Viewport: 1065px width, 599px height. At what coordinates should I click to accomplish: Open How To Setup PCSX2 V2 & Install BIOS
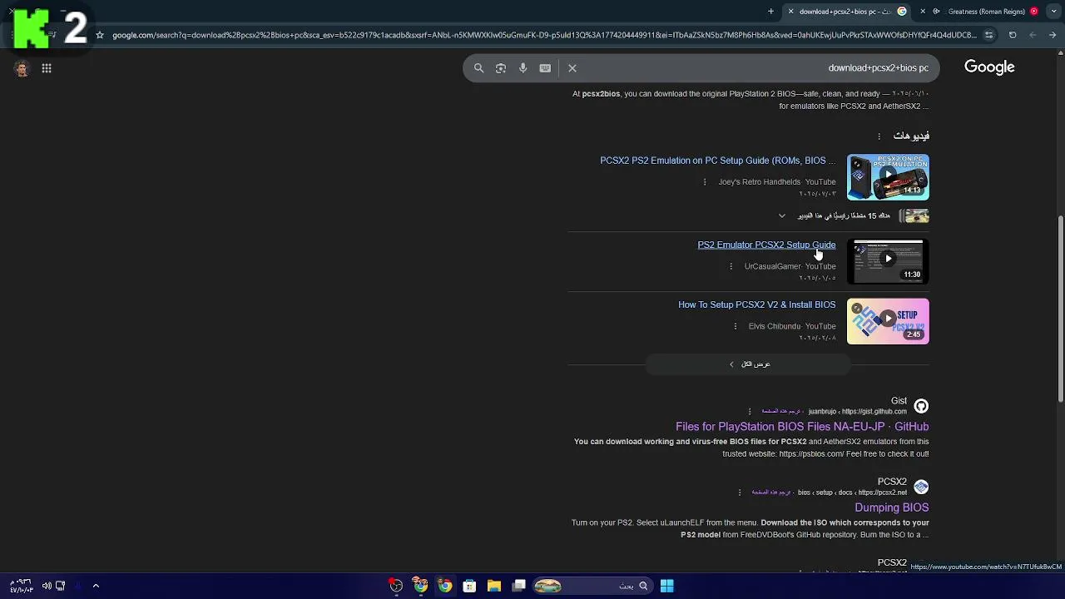756,304
